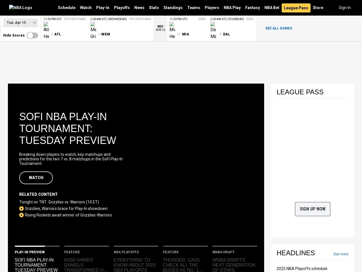The height and width of the screenshot is (272, 362).
Task: Click the yellow League Pass button
Action: click(x=296, y=8)
